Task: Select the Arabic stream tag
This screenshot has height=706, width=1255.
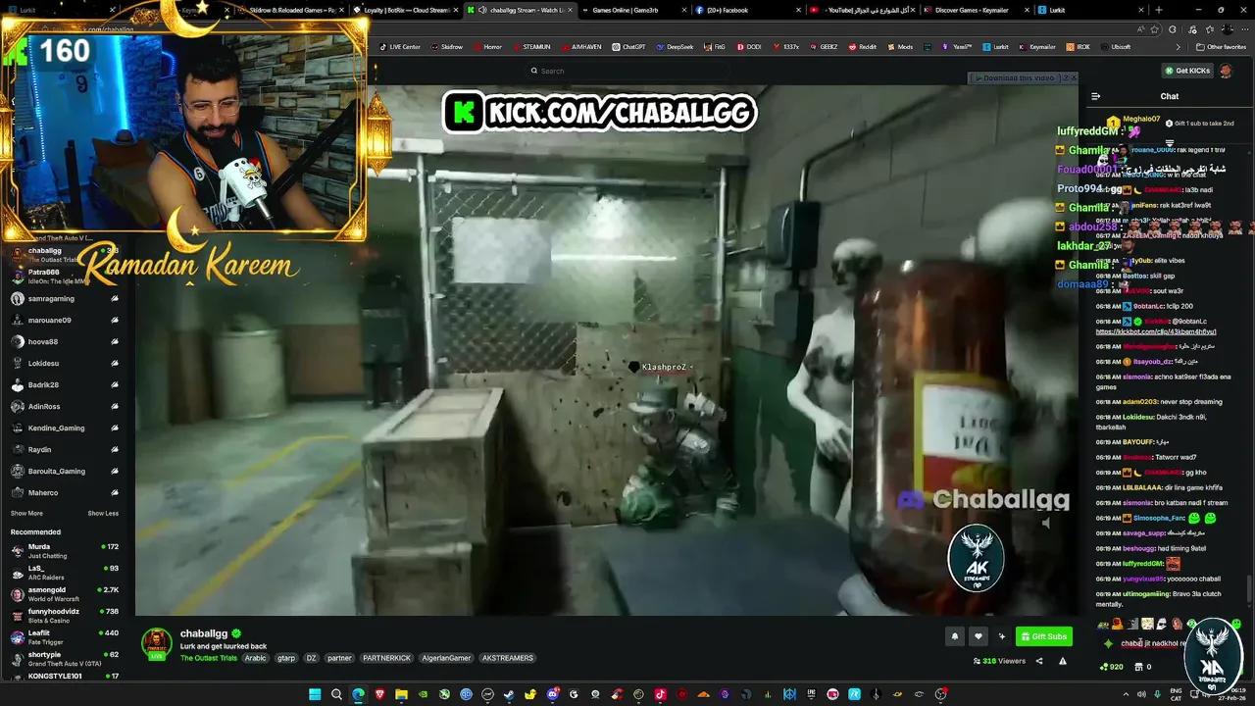Action: pyautogui.click(x=255, y=658)
